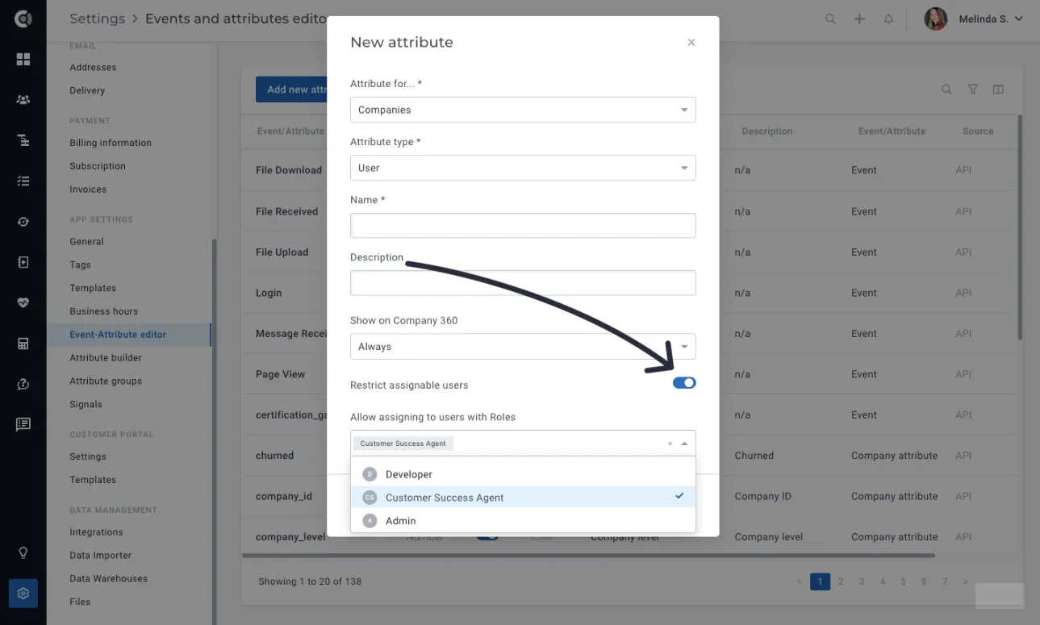Open Business hours settings page

coord(103,311)
